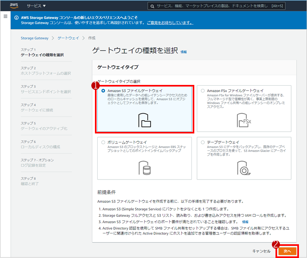The image size is (307, 258).
Task: Click 情報 link beside the page title
Action: pyautogui.click(x=184, y=52)
